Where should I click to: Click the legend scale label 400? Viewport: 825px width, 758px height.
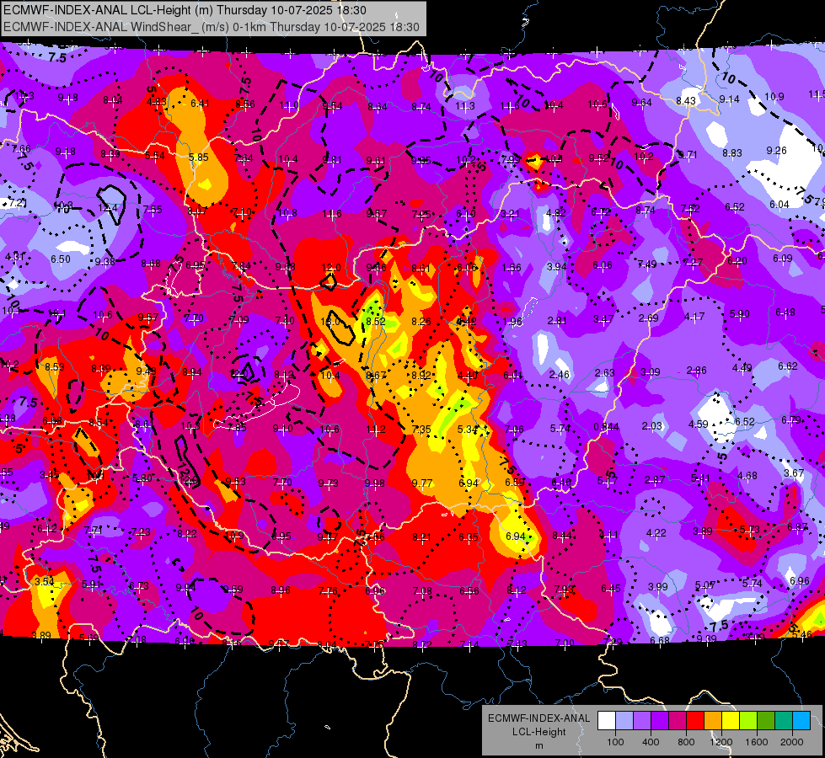pyautogui.click(x=651, y=742)
